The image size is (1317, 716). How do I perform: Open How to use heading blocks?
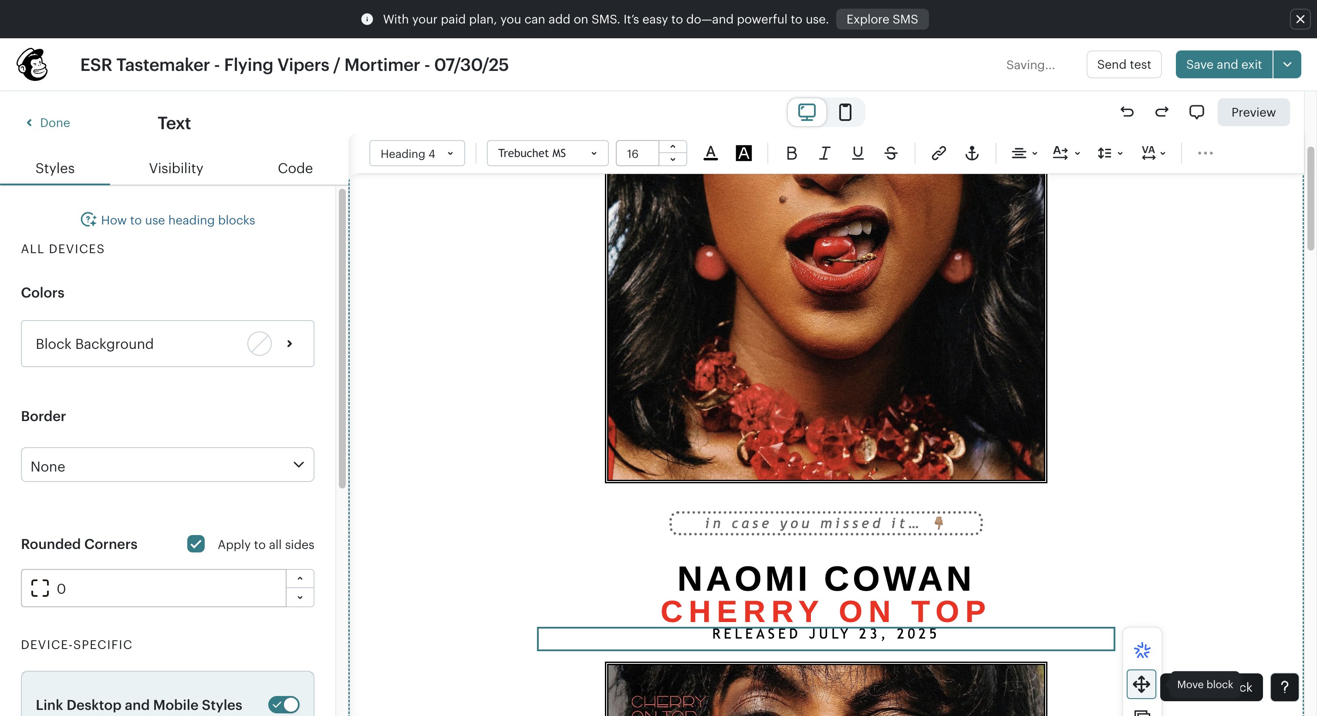[x=168, y=220]
